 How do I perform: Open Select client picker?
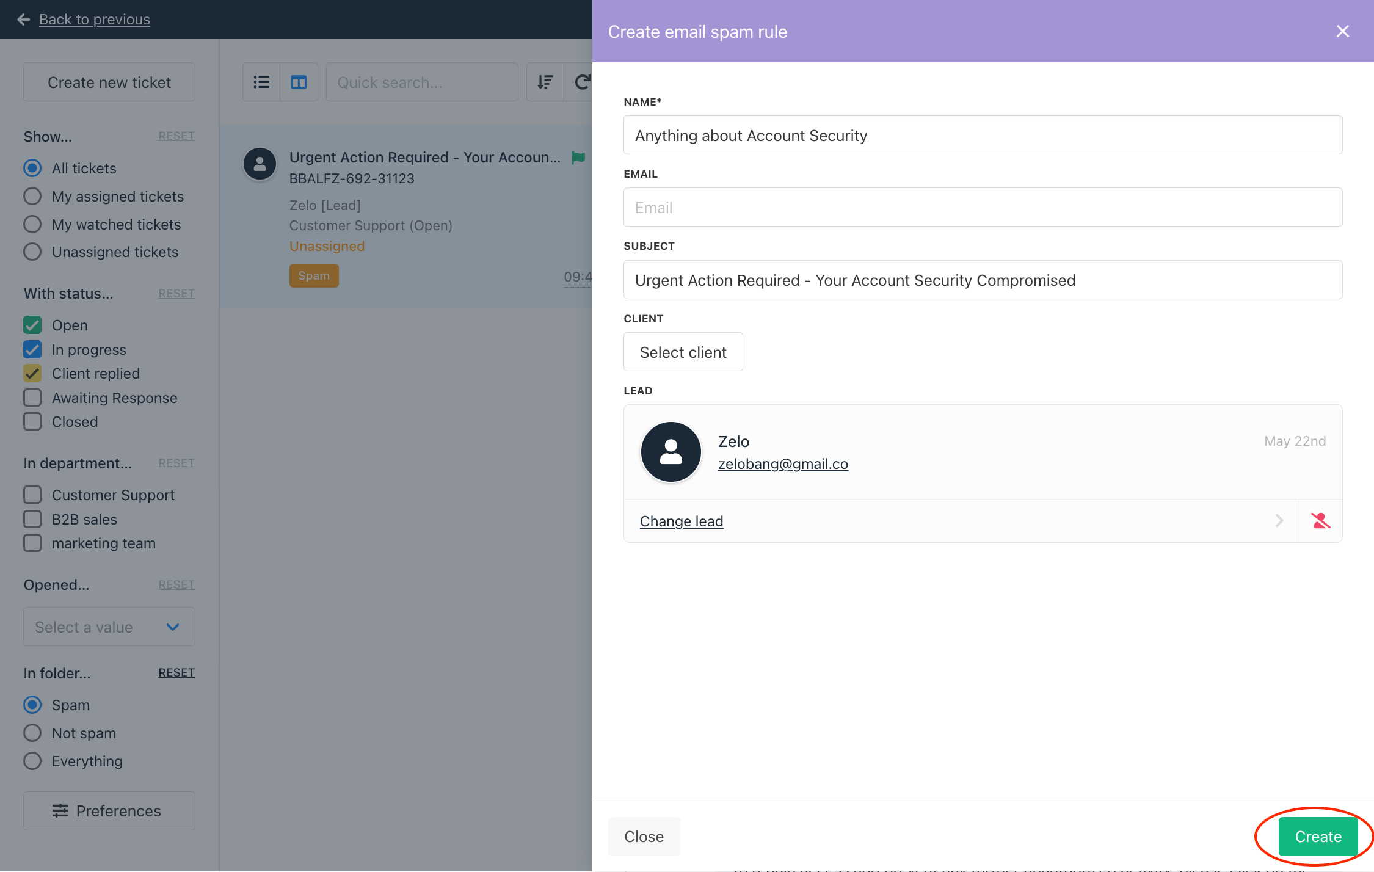[x=683, y=352]
